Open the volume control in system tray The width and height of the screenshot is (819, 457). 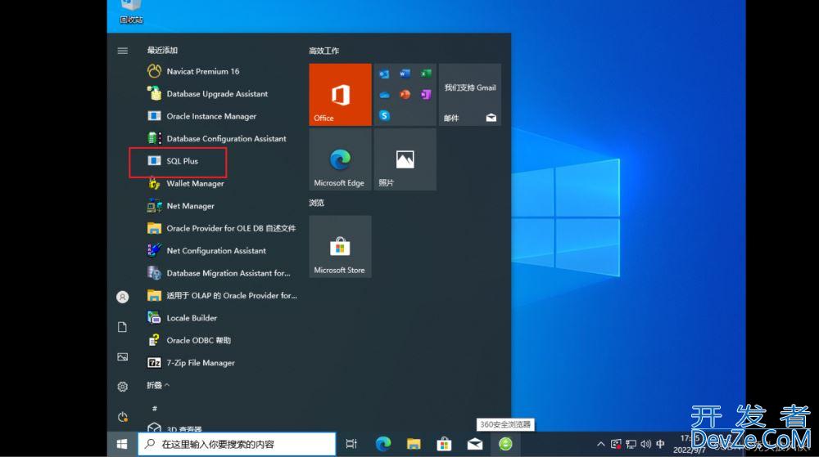[x=645, y=444]
